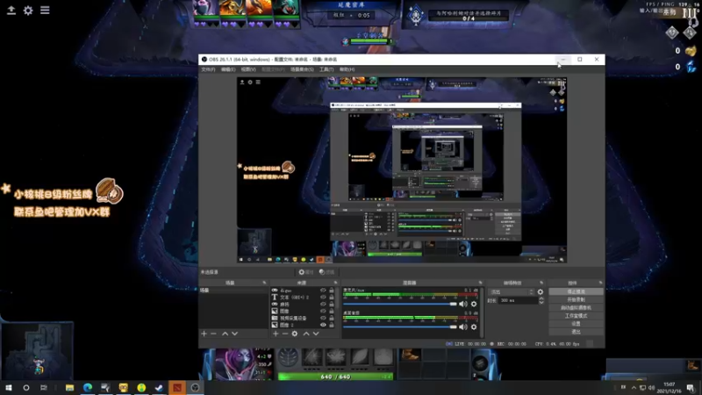
Task: Enable 工作室模式 studio mode
Action: 576,316
